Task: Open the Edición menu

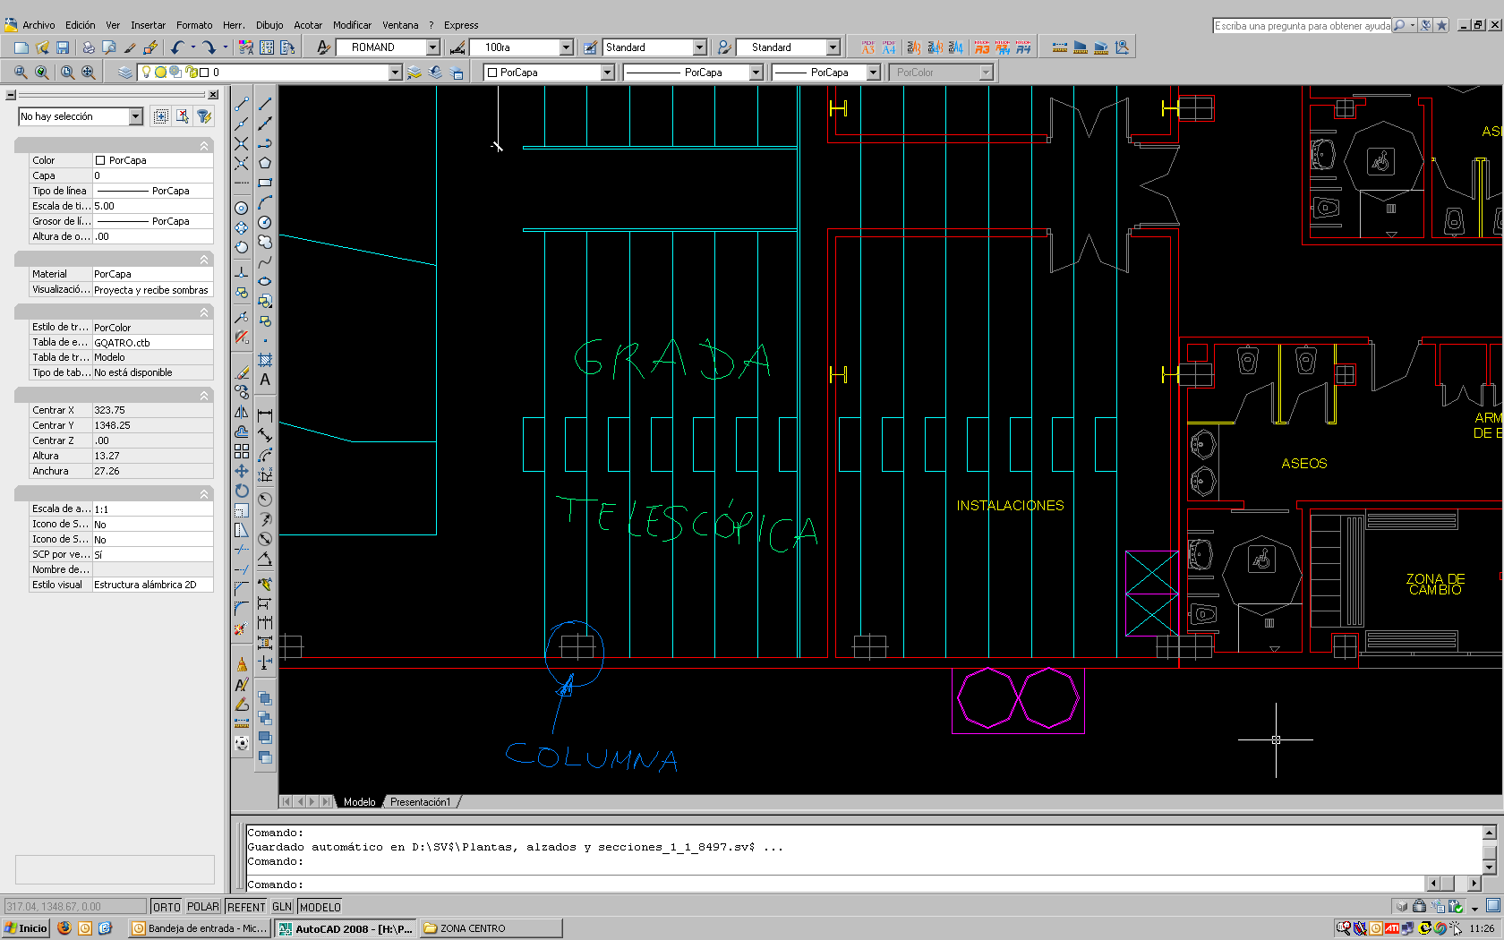Action: point(81,25)
